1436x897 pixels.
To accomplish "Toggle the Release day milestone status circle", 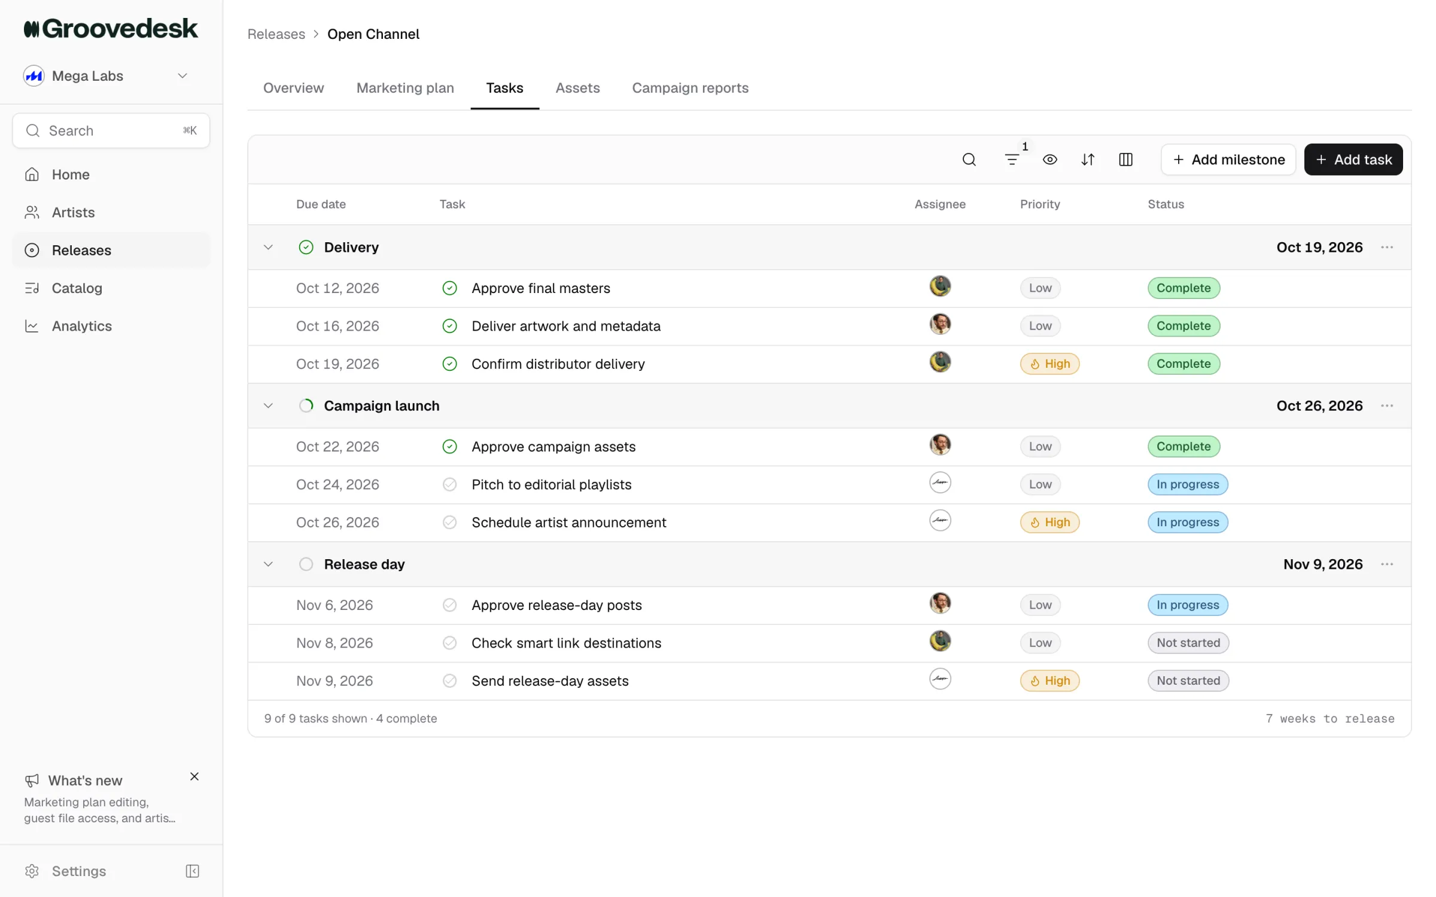I will 306,564.
